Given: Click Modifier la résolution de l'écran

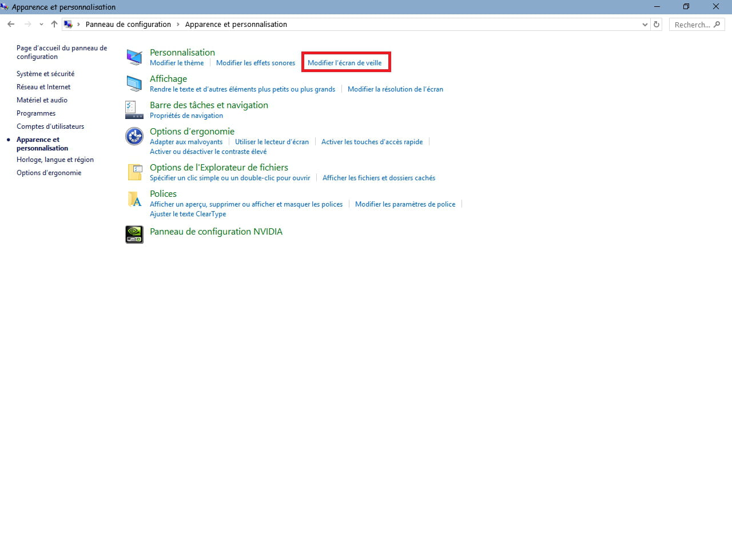Looking at the screenshot, I should (x=395, y=89).
